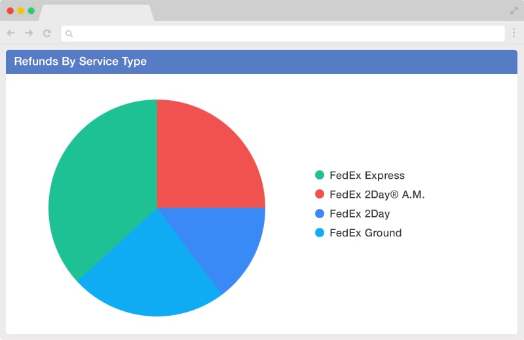Toggle FedEx Ground light blue legend dot
The width and height of the screenshot is (524, 340).
point(320,233)
